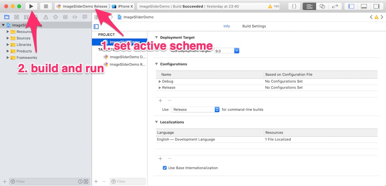Switch to the Info tab
The height and width of the screenshot is (186, 386).
[x=227, y=26]
